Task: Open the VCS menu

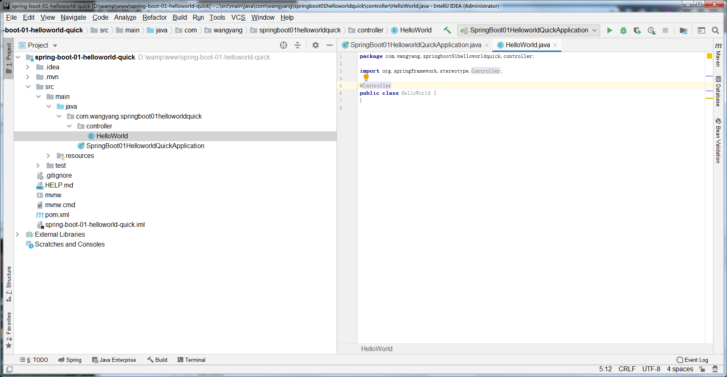Action: 238,17
